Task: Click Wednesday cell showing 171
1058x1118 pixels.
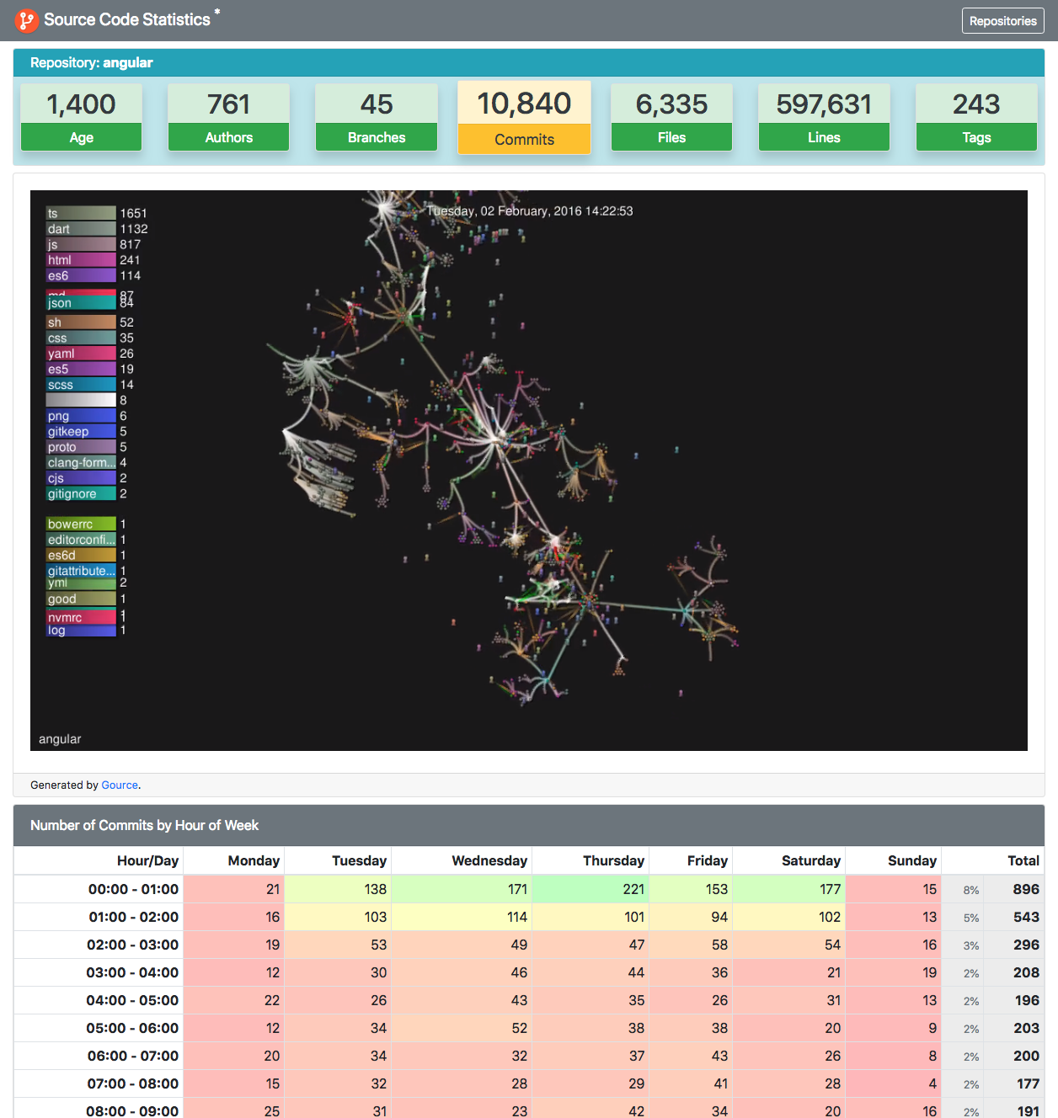Action: click(462, 889)
